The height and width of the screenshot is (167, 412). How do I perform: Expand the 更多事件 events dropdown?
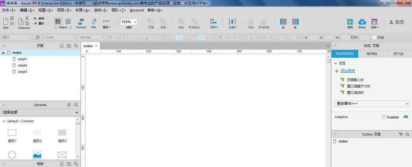click(x=371, y=103)
